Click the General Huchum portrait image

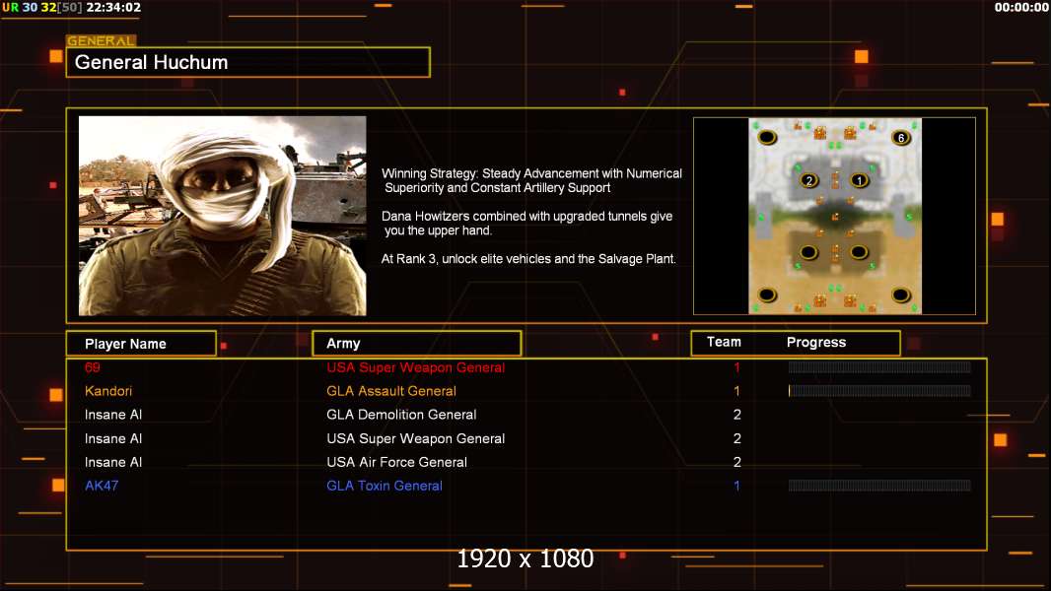click(x=223, y=216)
